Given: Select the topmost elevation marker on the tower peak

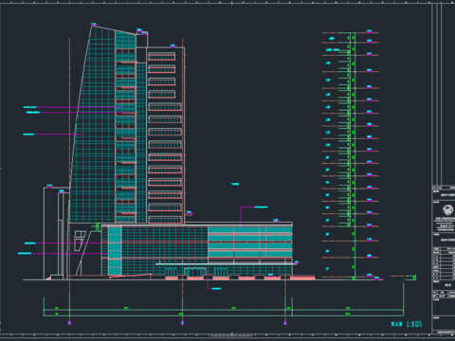Looking at the screenshot, I should pos(94,25).
